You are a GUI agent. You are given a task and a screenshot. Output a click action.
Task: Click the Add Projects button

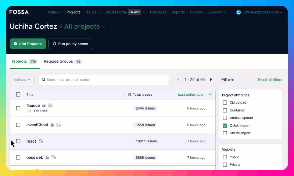(x=28, y=44)
